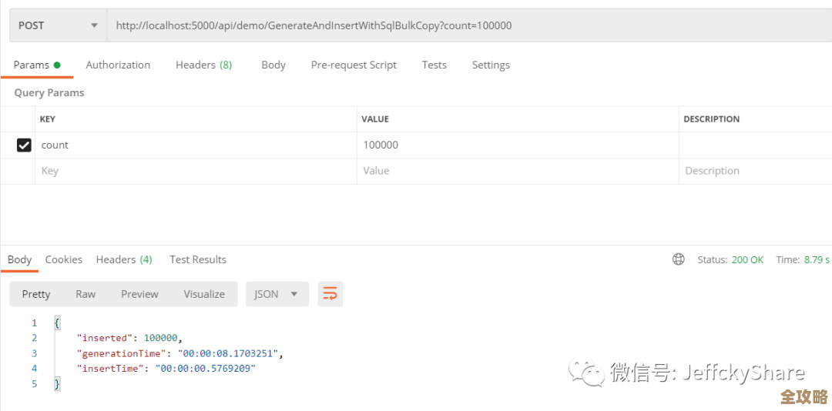Switch to the Authorization tab
The width and height of the screenshot is (832, 411).
(x=118, y=65)
